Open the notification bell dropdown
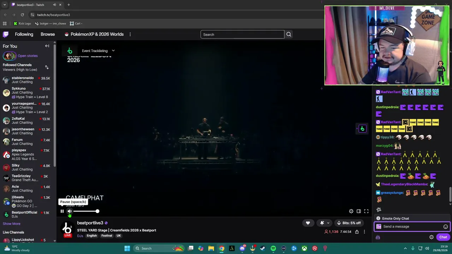 click(324, 223)
